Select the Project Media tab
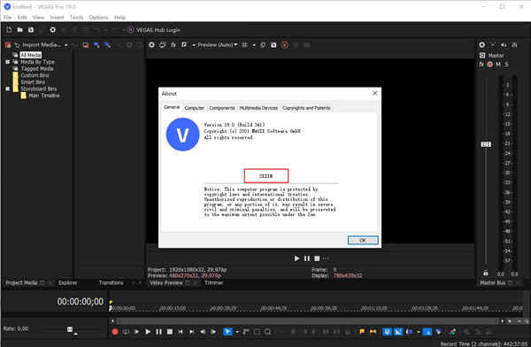The width and height of the screenshot is (531, 347). 21,282
